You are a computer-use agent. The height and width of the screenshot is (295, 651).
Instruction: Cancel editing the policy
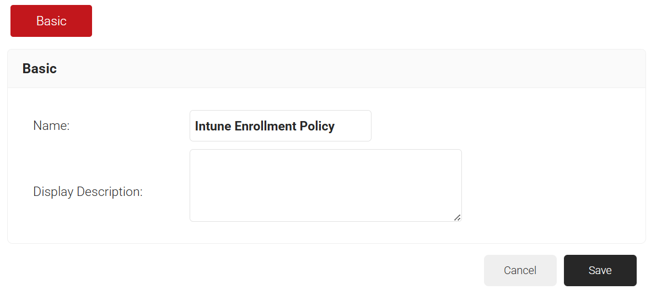point(520,270)
